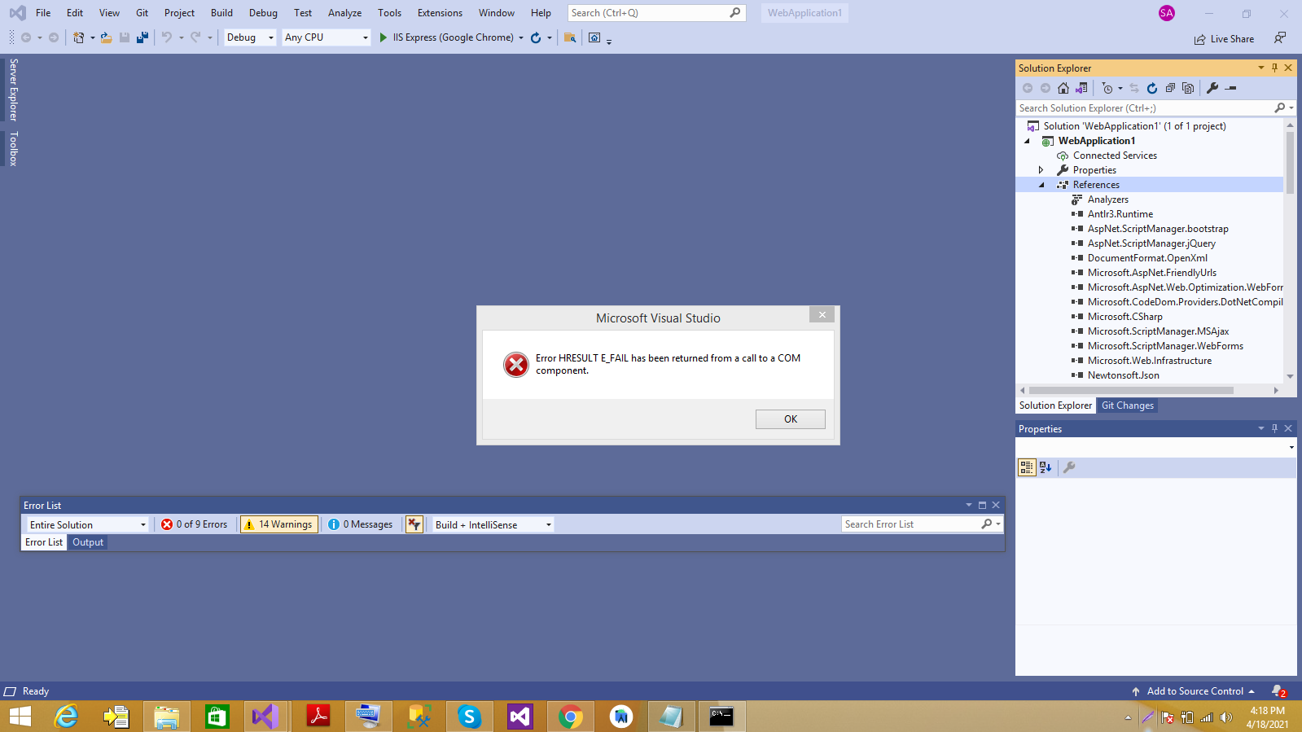Click Pending Changes Filter clock icon
Image resolution: width=1302 pixels, height=732 pixels.
[x=1107, y=88]
